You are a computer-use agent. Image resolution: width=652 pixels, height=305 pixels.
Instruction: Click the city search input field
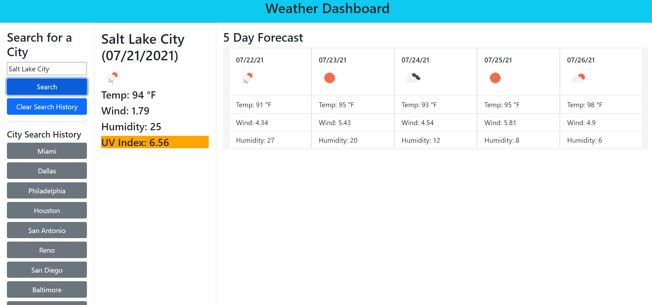pyautogui.click(x=47, y=69)
